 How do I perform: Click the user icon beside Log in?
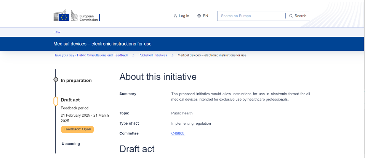pos(175,16)
